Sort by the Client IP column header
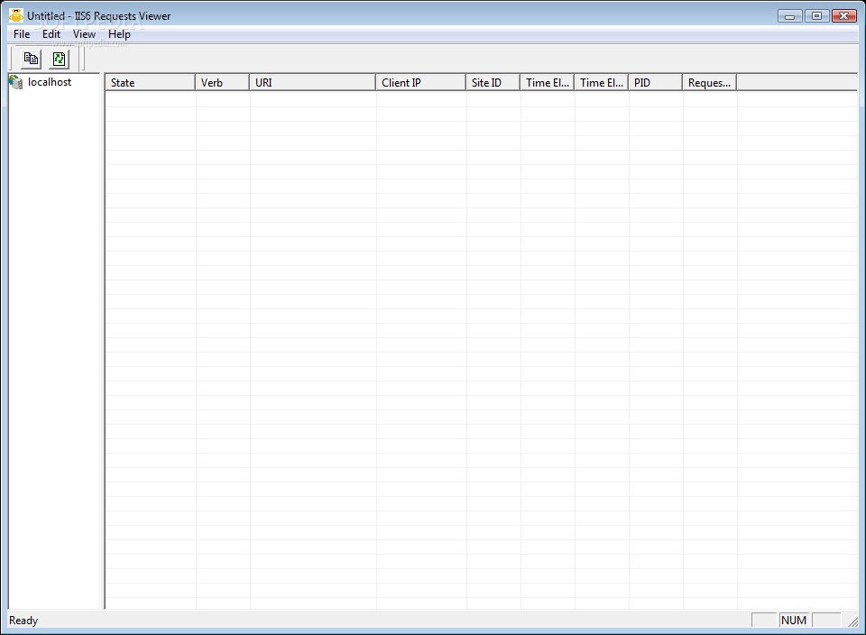Screen dimensions: 866x635 click(421, 83)
